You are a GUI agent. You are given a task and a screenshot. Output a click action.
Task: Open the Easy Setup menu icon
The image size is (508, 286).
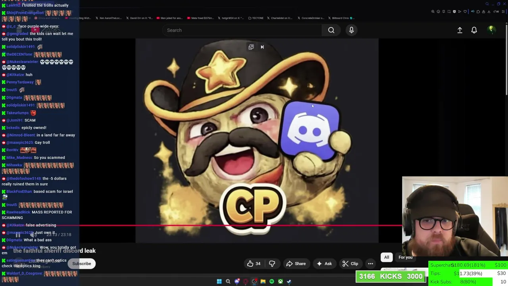pyautogui.click(x=503, y=12)
